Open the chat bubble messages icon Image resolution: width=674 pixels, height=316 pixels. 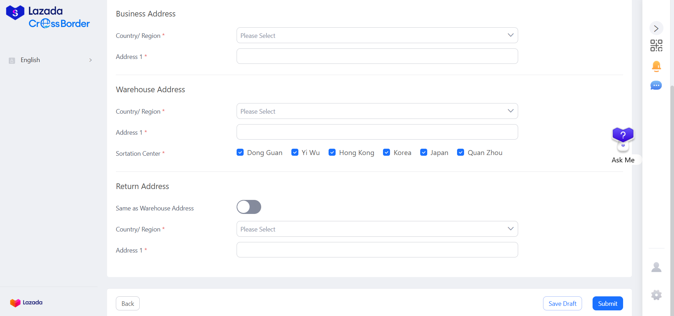pyautogui.click(x=656, y=86)
